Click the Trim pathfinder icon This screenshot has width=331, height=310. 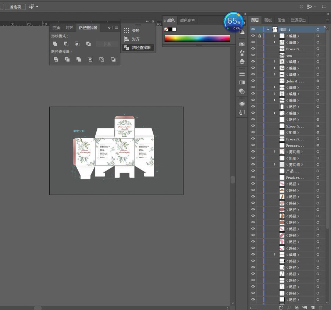(67, 60)
